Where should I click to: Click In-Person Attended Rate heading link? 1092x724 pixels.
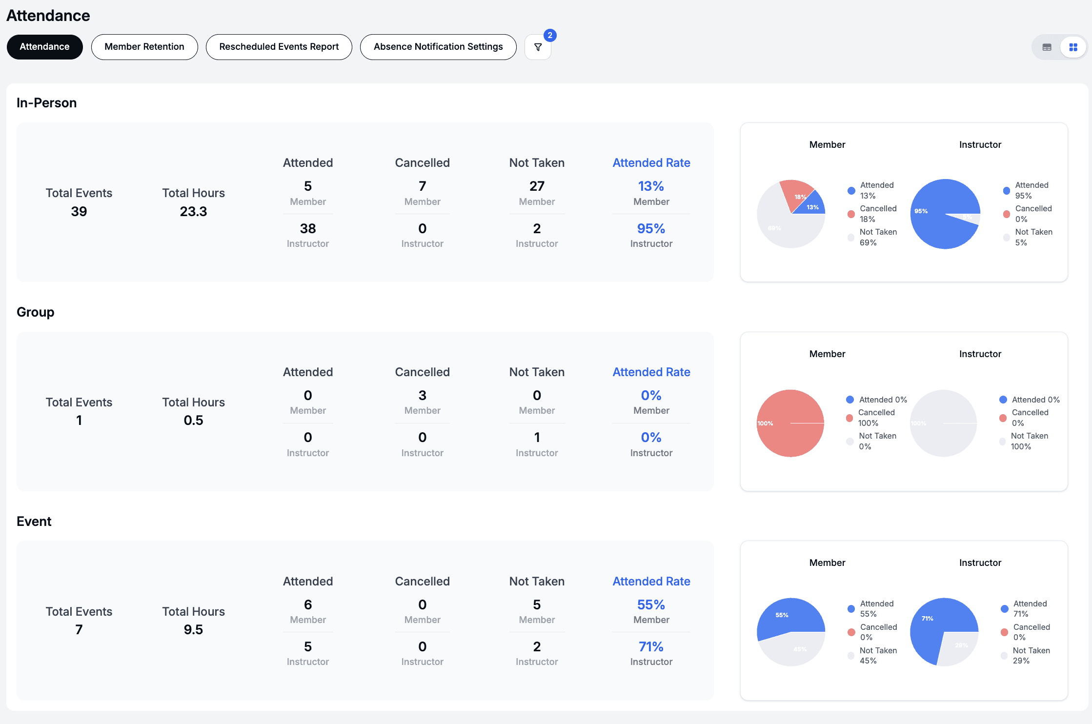point(651,162)
